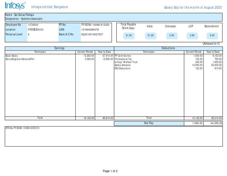The width and height of the screenshot is (227, 176).
Task: Click the Infosys logo
Action: pos(15,6)
